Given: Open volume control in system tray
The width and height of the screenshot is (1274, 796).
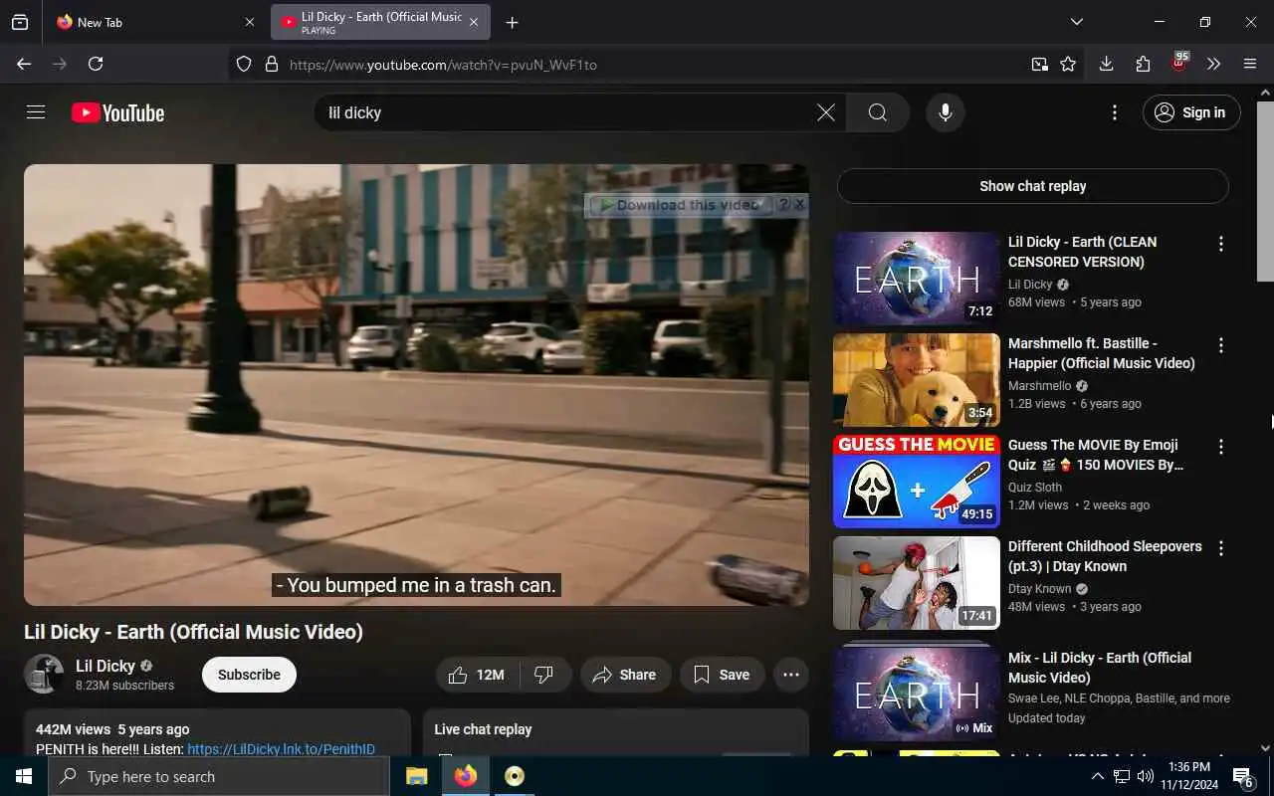Looking at the screenshot, I should click(1146, 776).
